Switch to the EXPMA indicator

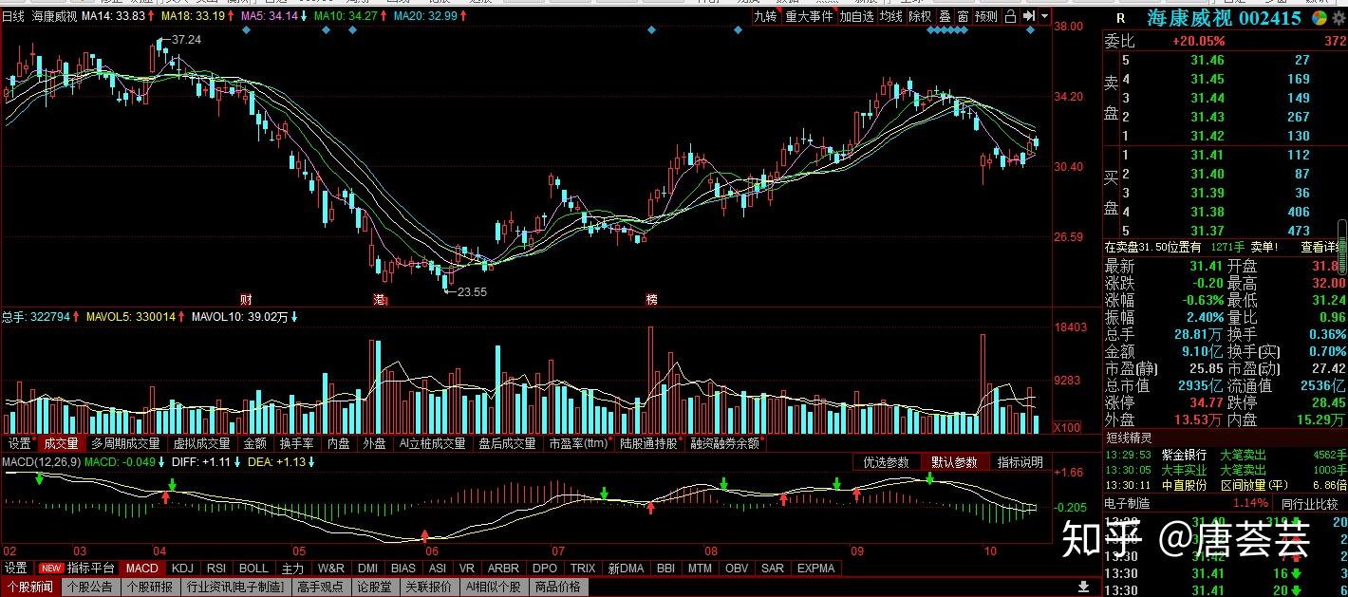click(x=816, y=569)
